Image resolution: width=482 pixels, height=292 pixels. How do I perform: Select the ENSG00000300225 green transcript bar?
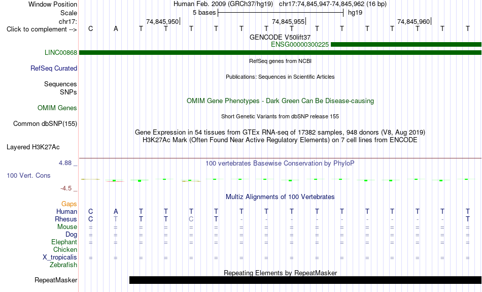(406, 45)
